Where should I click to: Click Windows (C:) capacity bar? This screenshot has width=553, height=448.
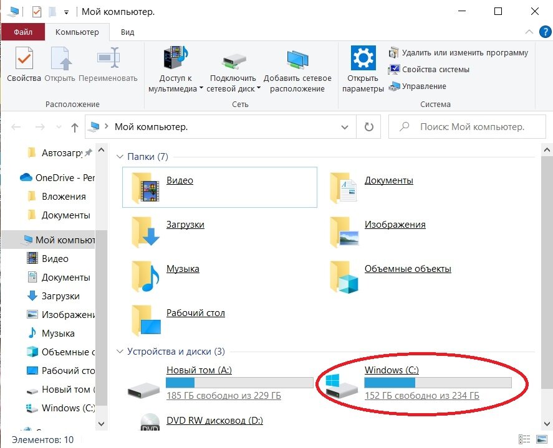438,383
